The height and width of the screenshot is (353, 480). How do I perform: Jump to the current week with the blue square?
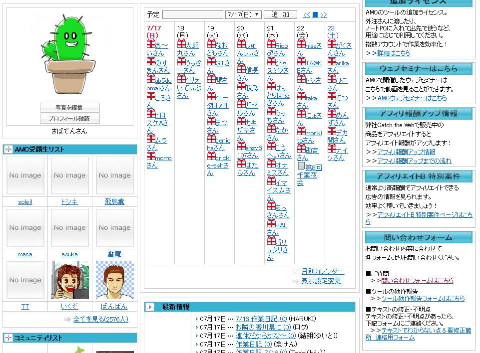(x=315, y=15)
